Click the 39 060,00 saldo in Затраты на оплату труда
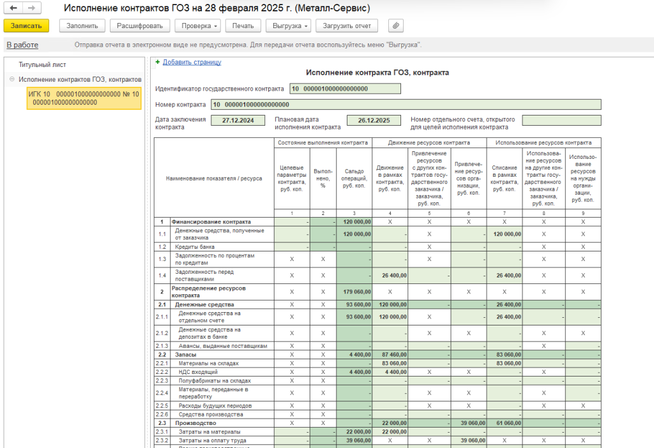Viewport: 654px width, 448px height. [354, 440]
